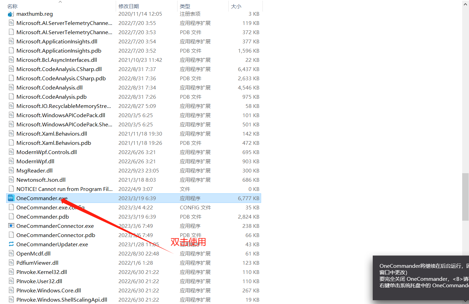Click the ModernWpf.dll file icon
Viewport: 469px width, 304px height.
(11, 161)
